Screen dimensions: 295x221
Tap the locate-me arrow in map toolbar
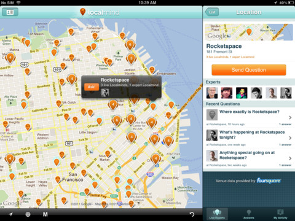click(x=11, y=214)
